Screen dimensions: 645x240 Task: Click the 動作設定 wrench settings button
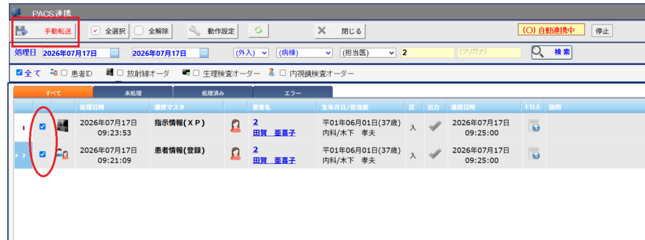click(213, 31)
